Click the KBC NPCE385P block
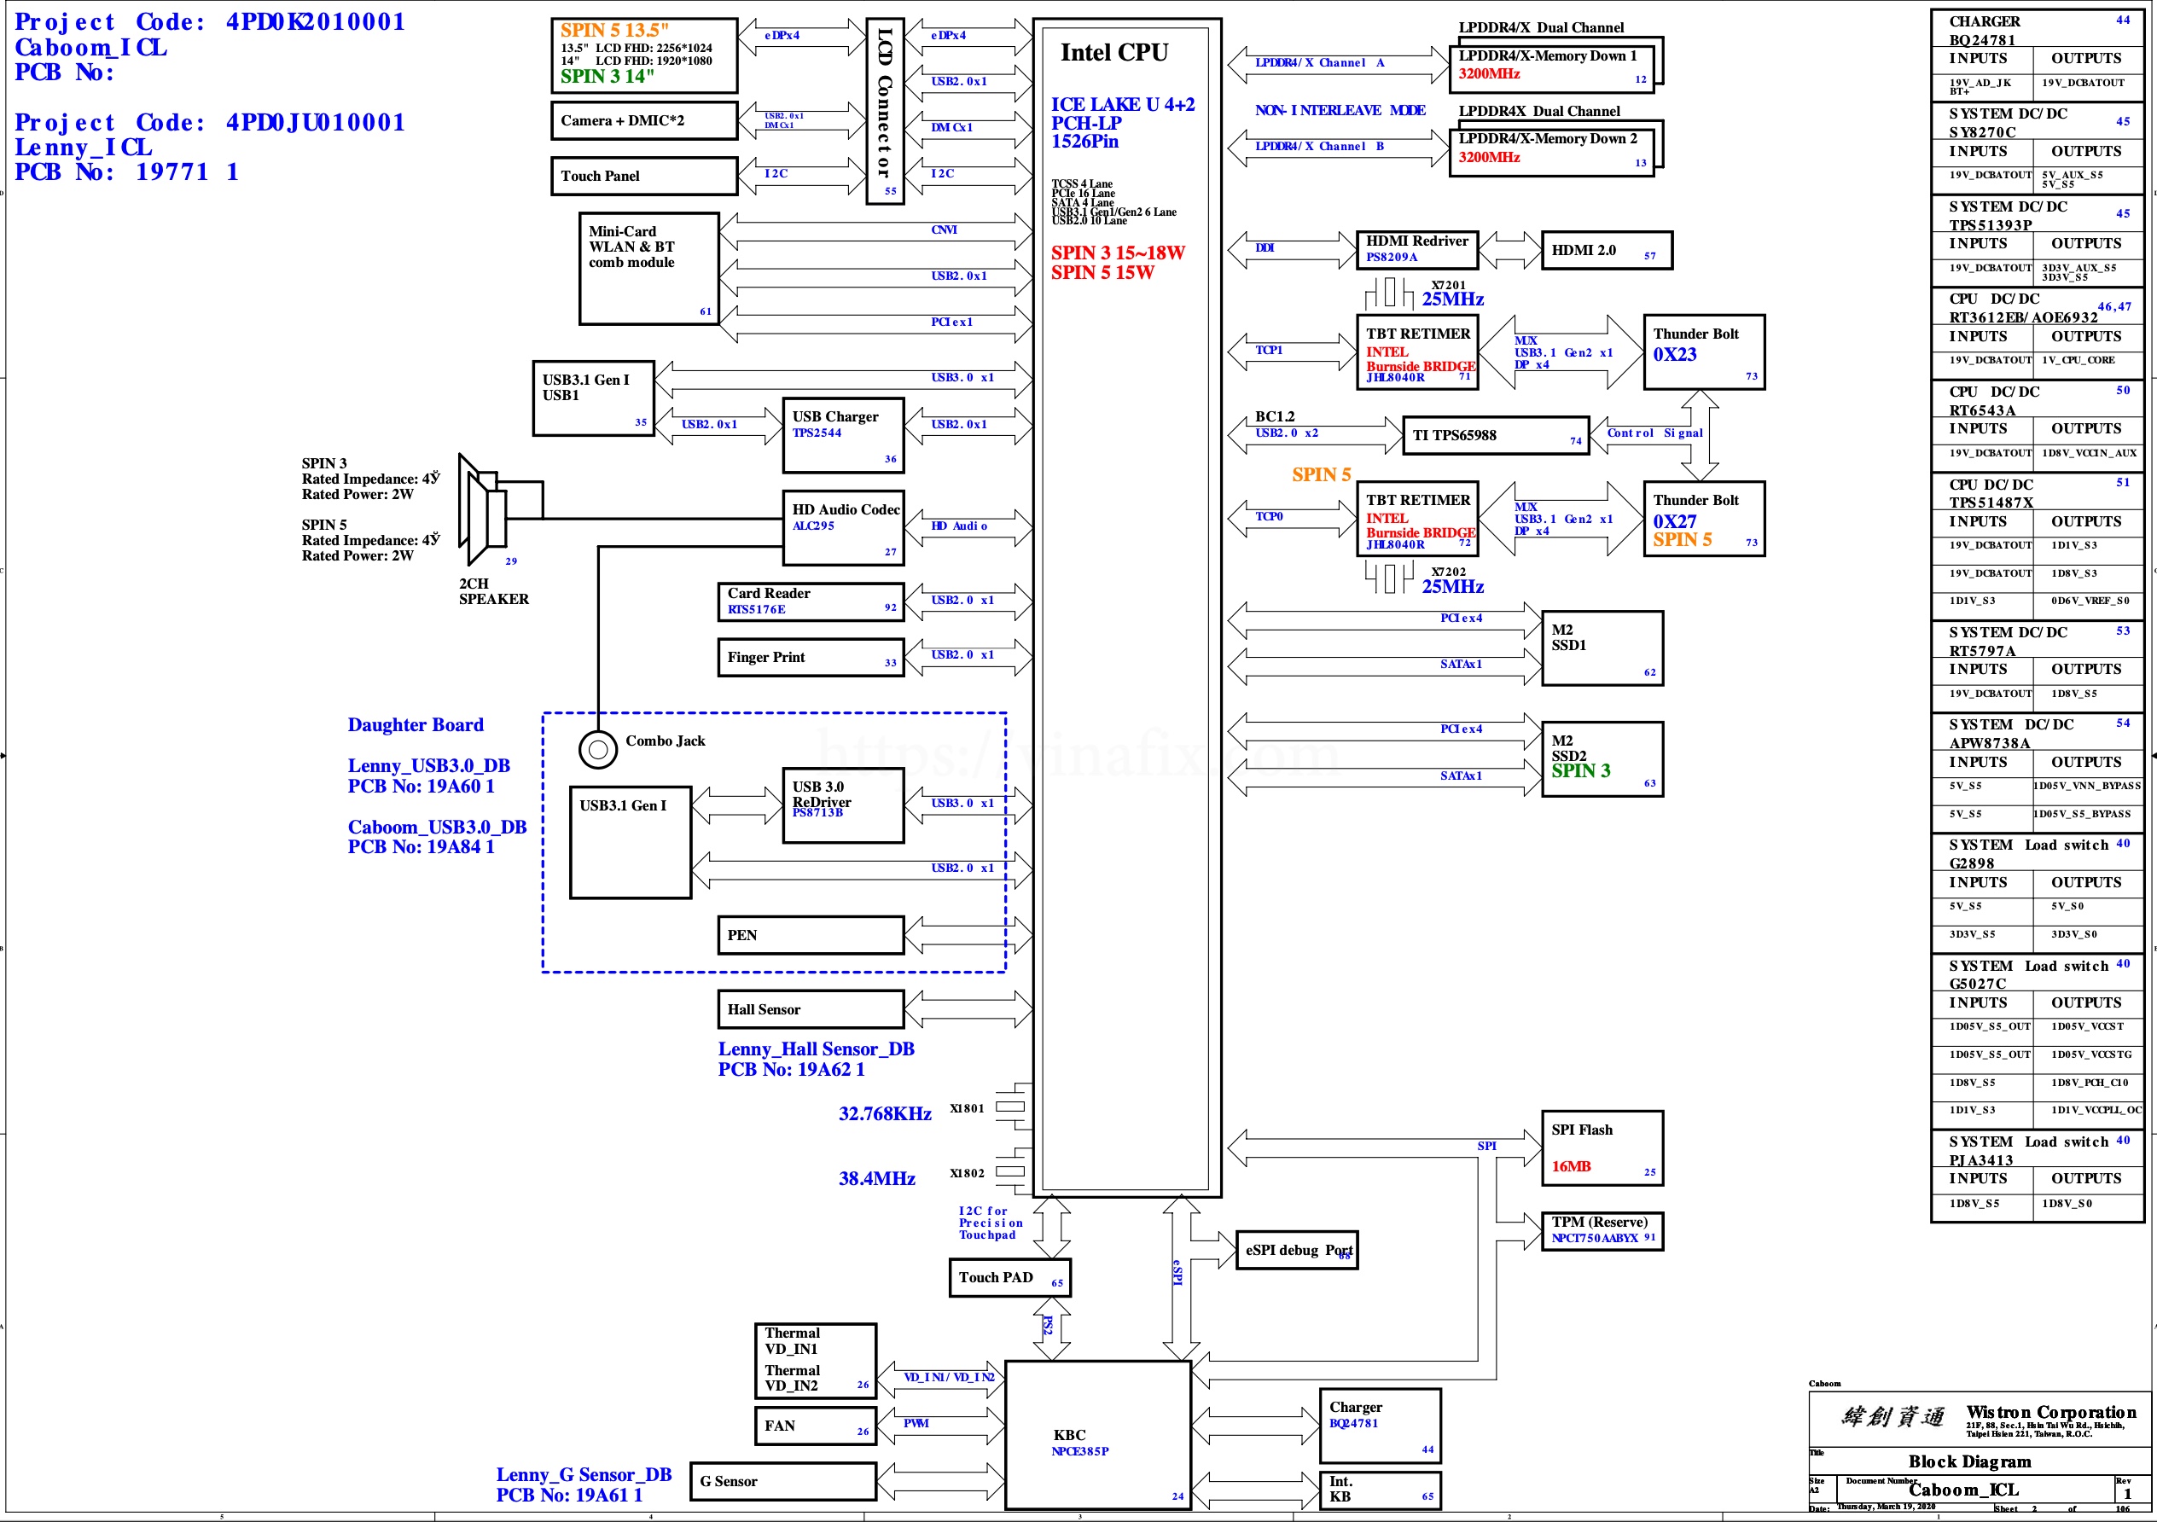The image size is (2157, 1522). (1097, 1435)
